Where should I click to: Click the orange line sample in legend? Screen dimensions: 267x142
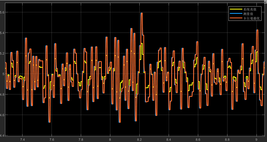(x=236, y=18)
